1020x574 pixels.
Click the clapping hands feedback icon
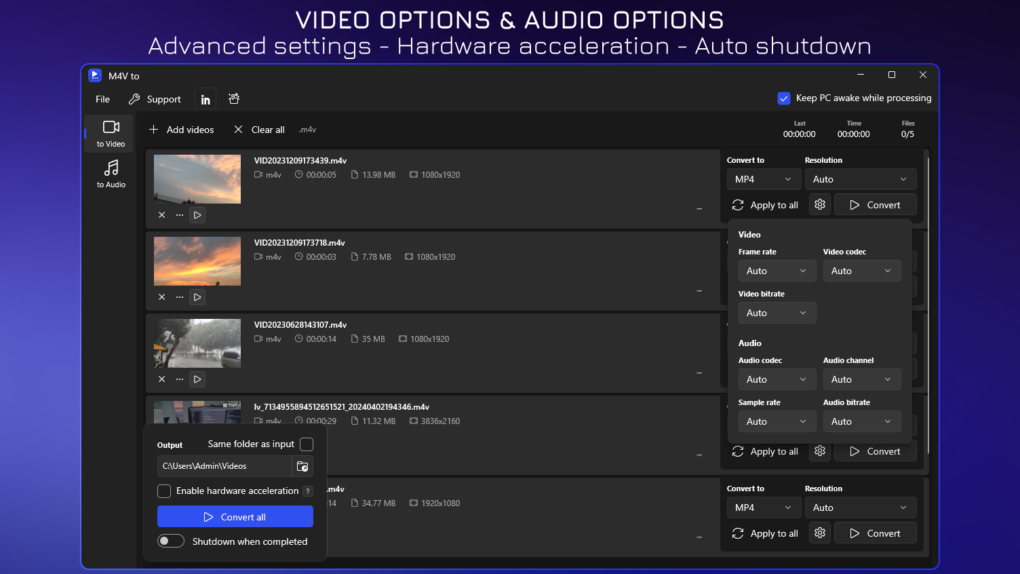pos(234,99)
